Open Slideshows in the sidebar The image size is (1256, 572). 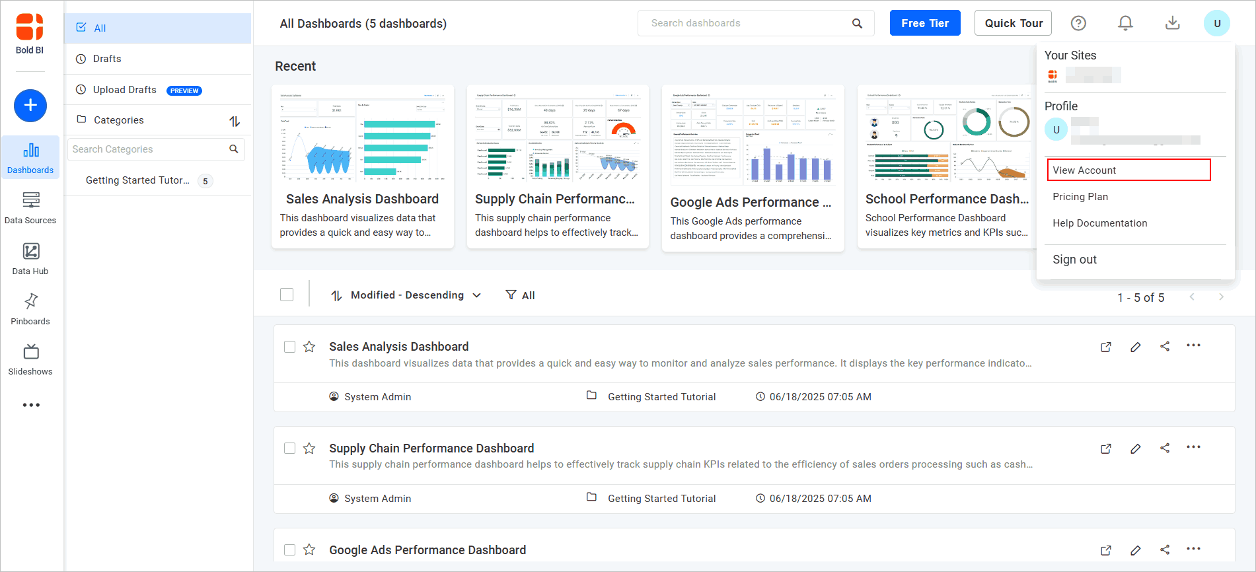(x=30, y=360)
